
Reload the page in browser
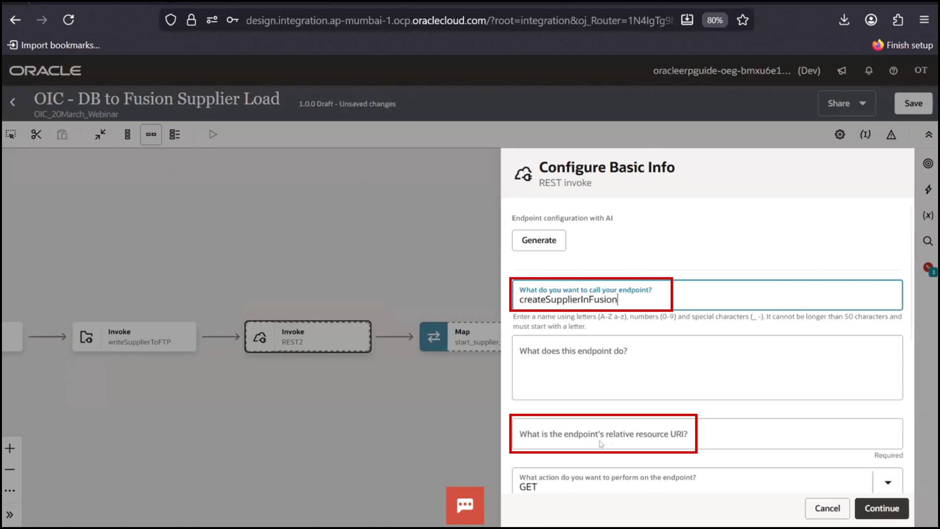tap(69, 20)
